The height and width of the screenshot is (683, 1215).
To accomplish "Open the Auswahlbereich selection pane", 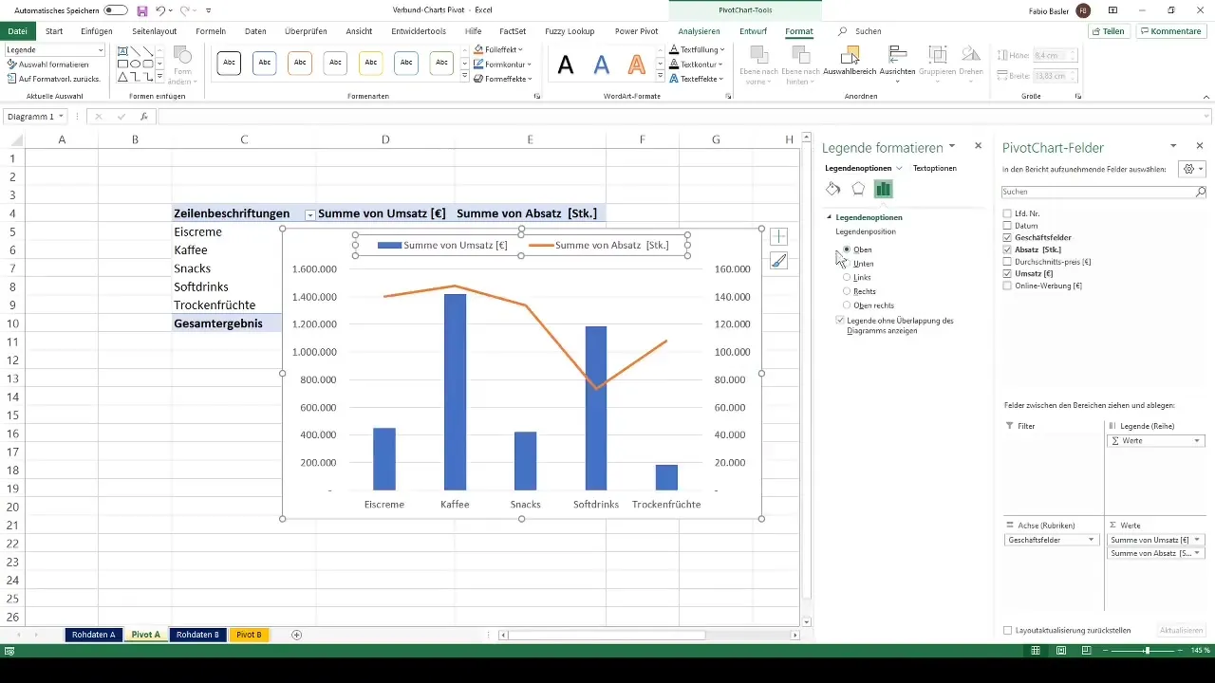I will coord(848,62).
